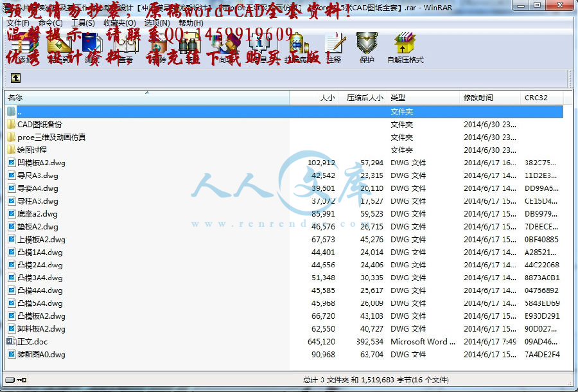This screenshot has height=392, width=578.
Task: Sort by the 类型 column header
Action: pyautogui.click(x=424, y=98)
